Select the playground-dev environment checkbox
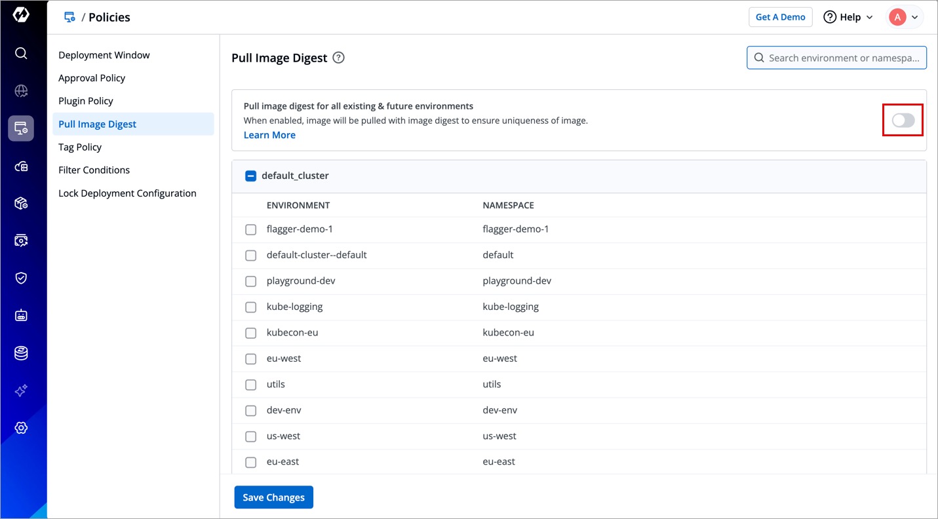Viewport: 938px width, 519px height. (250, 281)
